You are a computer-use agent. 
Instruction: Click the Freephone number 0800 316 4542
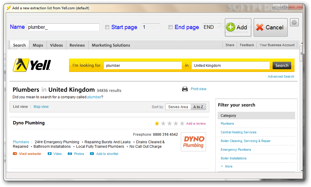[x=166, y=135]
